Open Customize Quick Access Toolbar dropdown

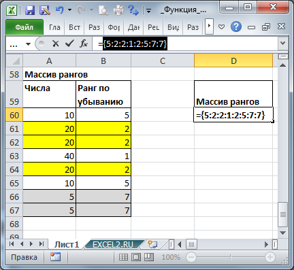(148, 10)
